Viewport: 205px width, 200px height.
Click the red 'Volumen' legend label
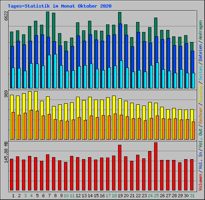pos(201,182)
